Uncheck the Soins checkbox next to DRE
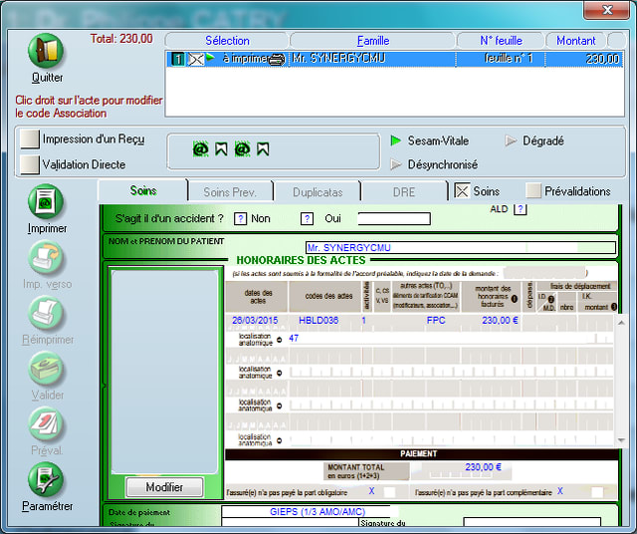The image size is (637, 534). (x=462, y=191)
